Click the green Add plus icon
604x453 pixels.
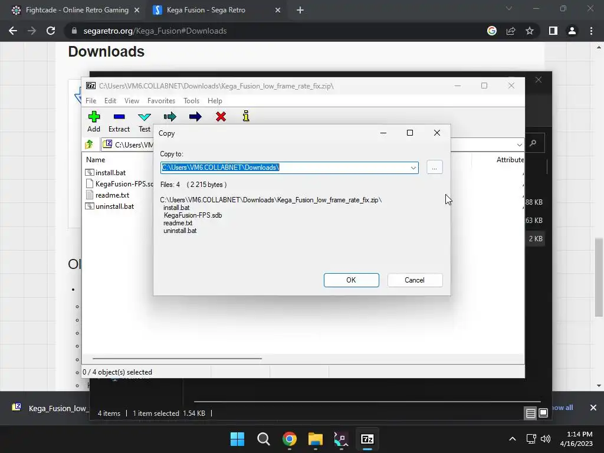pos(94,117)
